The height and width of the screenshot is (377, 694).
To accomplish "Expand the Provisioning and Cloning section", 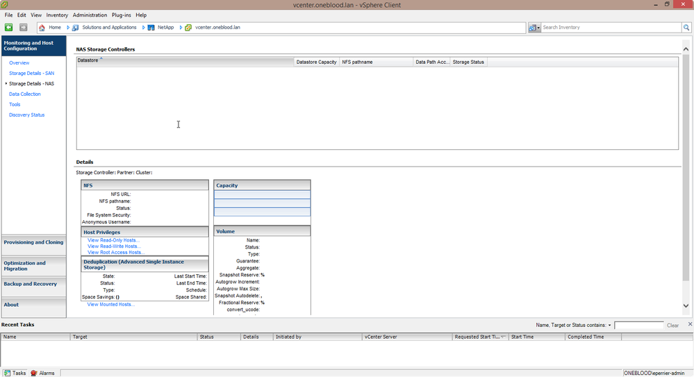I will pyautogui.click(x=33, y=242).
